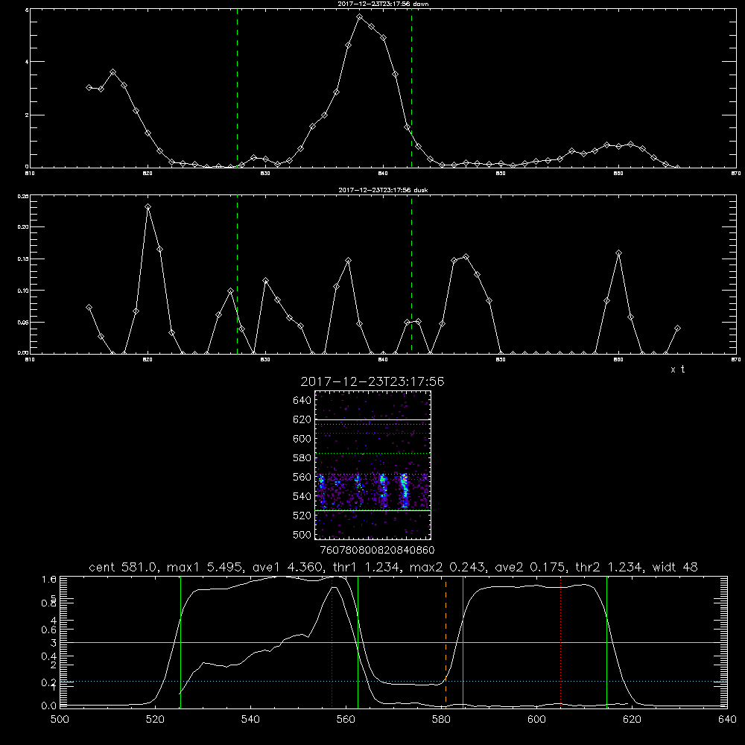Click the 'ave2 0.175' value

(x=531, y=567)
